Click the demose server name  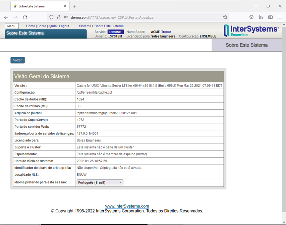tap(116, 32)
